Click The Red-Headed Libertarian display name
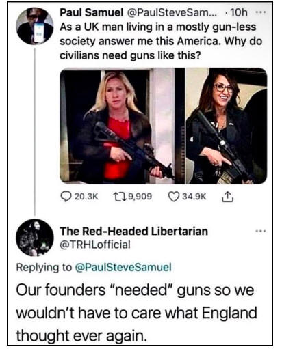The image size is (282, 349). [134, 231]
